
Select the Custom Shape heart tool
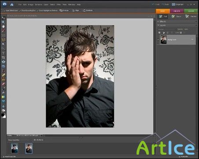point(3,101)
